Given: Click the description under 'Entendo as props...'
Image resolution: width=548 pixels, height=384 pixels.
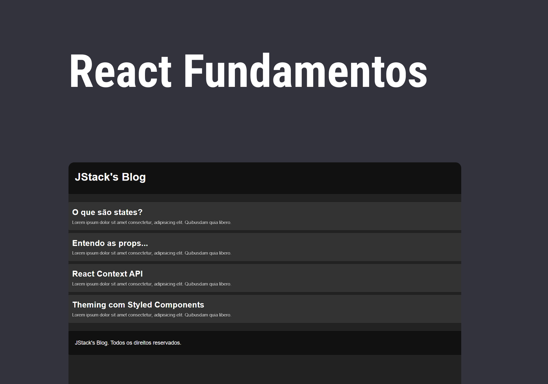Looking at the screenshot, I should pyautogui.click(x=152, y=253).
